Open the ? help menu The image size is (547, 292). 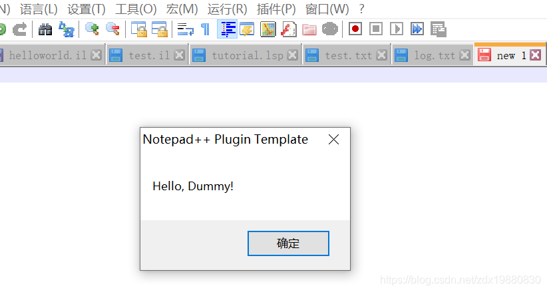pyautogui.click(x=362, y=9)
